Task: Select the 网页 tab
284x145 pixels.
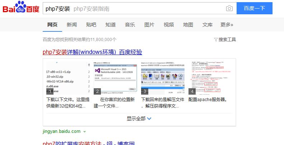Action: point(52,25)
